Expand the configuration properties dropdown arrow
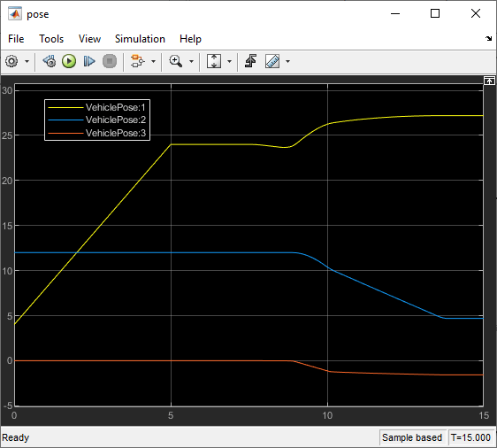The width and height of the screenshot is (497, 448). [27, 62]
